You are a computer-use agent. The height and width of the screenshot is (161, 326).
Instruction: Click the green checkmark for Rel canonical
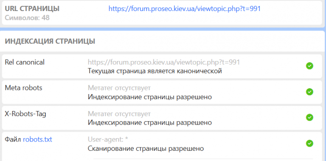pyautogui.click(x=309, y=66)
